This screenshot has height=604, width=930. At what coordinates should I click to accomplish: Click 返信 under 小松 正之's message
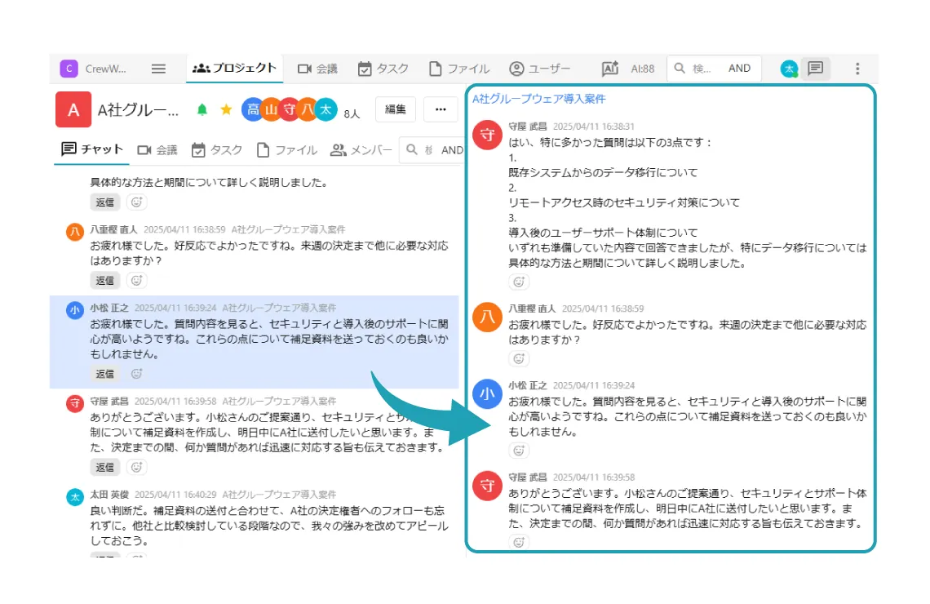(x=105, y=374)
